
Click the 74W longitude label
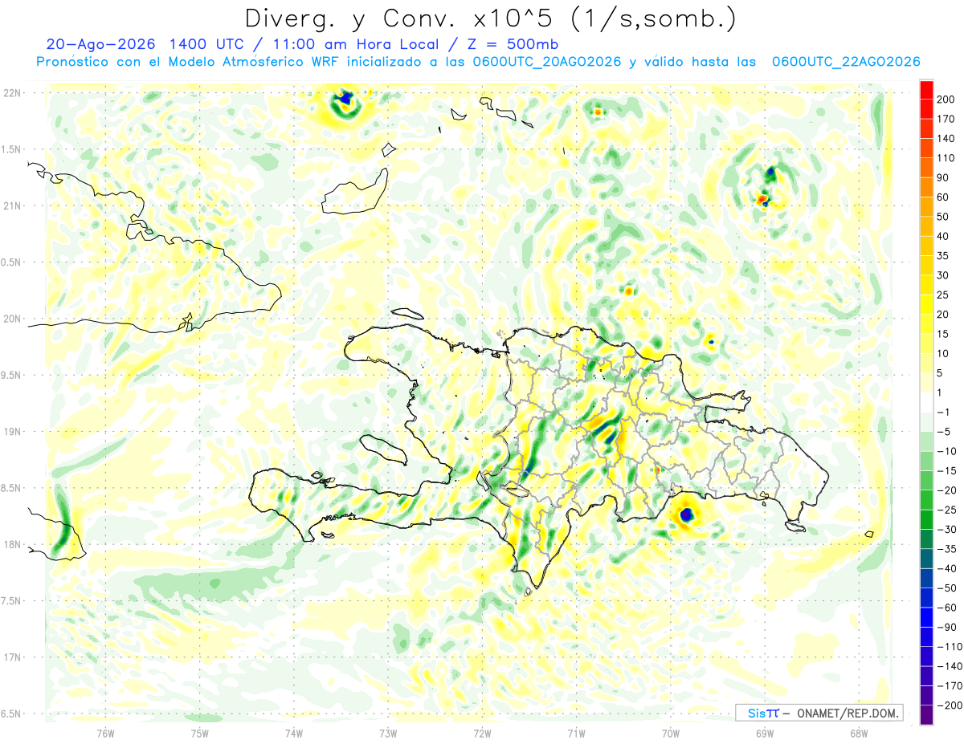tap(294, 732)
